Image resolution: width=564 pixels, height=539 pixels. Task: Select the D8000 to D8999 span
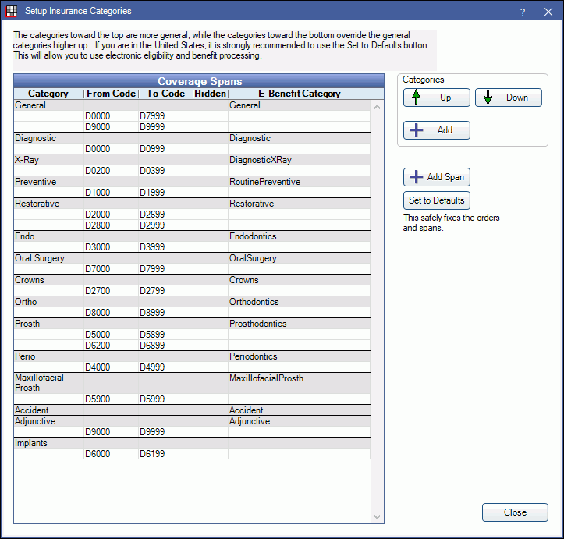(x=192, y=313)
